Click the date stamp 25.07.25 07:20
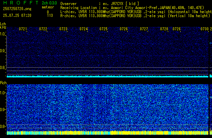Image resolution: width=212 pixels, height=138 pixels. tap(17, 15)
